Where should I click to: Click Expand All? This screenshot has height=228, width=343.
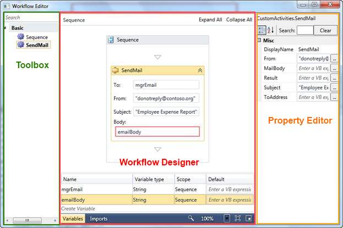pos(210,20)
